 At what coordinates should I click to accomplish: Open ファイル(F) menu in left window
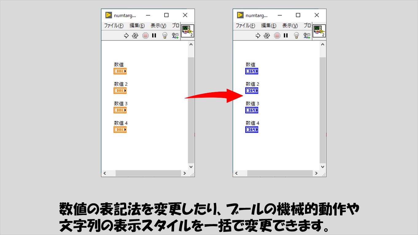click(x=114, y=26)
